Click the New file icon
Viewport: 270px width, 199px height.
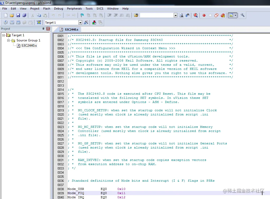pos(6,15)
